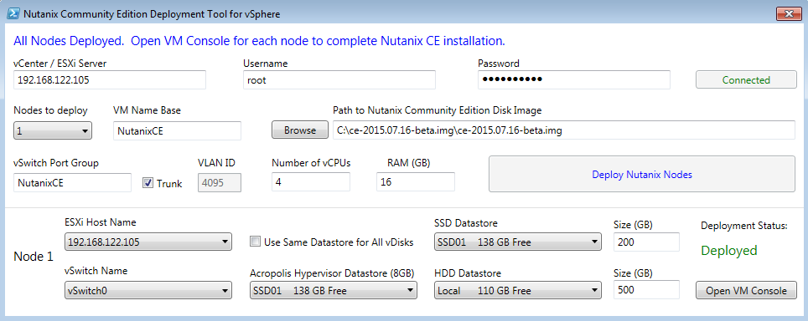Click the All Nodes Deployed status message
This screenshot has width=808, height=321.
pyautogui.click(x=259, y=41)
